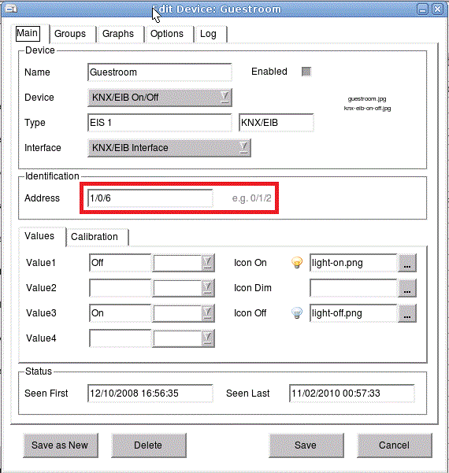This screenshot has width=449, height=473.
Task: Delete the Guestroom device
Action: pos(148,445)
